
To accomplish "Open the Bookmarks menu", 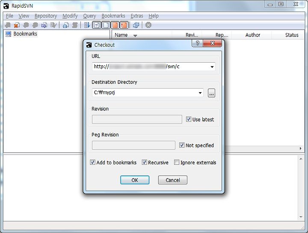I will [113, 16].
